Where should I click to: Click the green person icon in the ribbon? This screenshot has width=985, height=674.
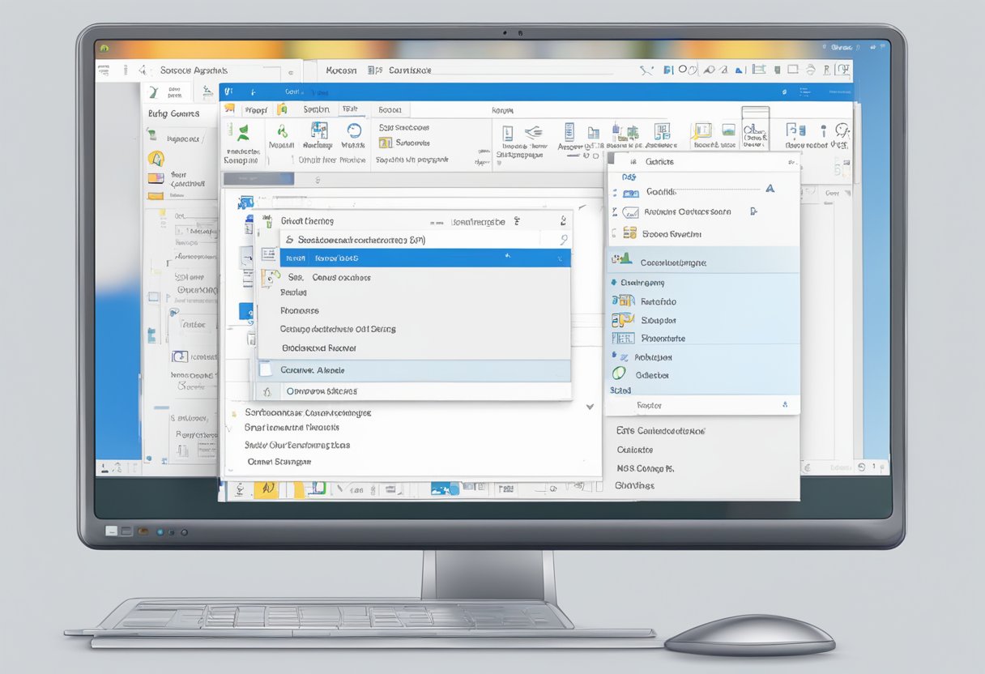coord(242,133)
